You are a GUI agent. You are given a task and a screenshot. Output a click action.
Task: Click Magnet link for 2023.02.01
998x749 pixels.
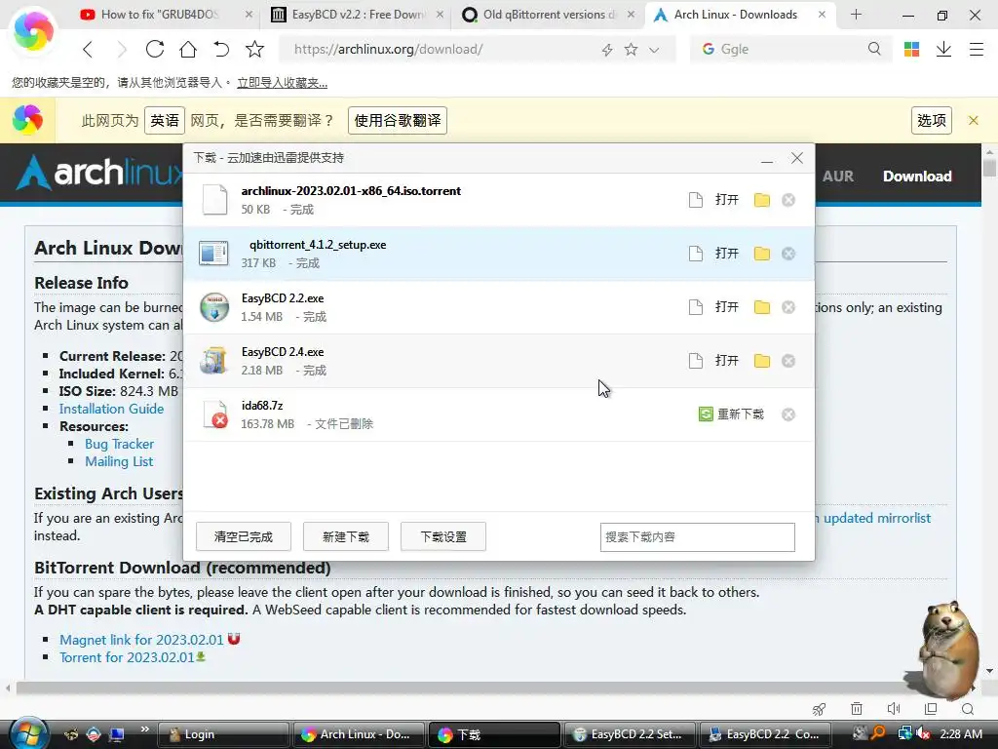coord(141,640)
